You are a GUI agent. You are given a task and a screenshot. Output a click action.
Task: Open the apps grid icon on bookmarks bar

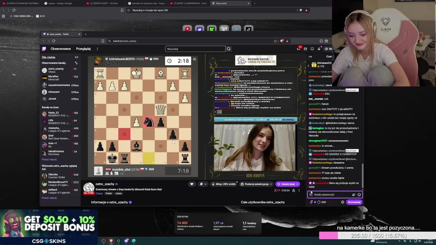pos(3,16)
